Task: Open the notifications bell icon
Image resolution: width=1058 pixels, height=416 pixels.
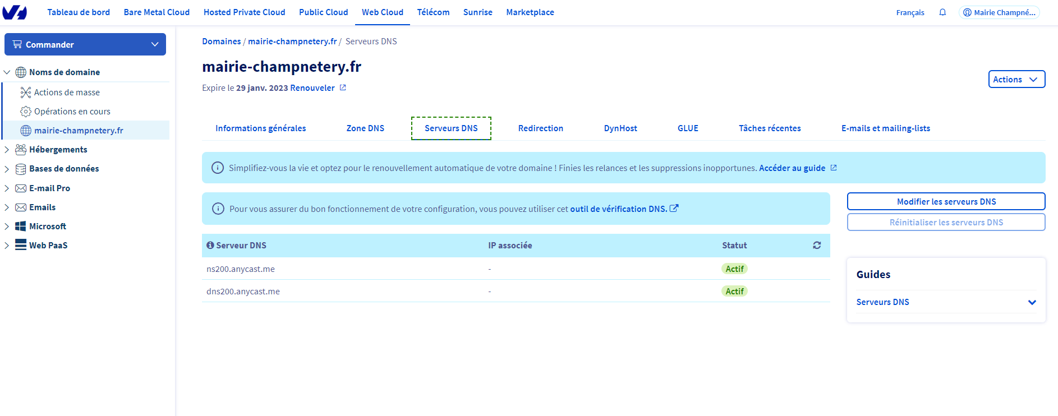Action: coord(942,12)
